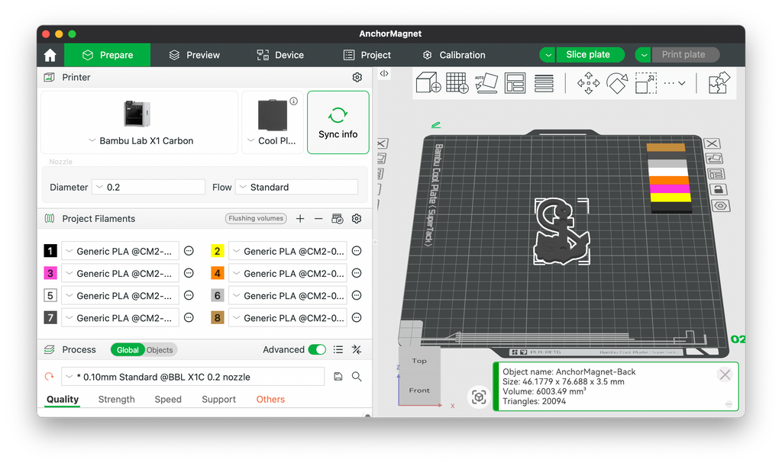This screenshot has width=782, height=466.
Task: Arrange all objects on plate
Action: (515, 82)
